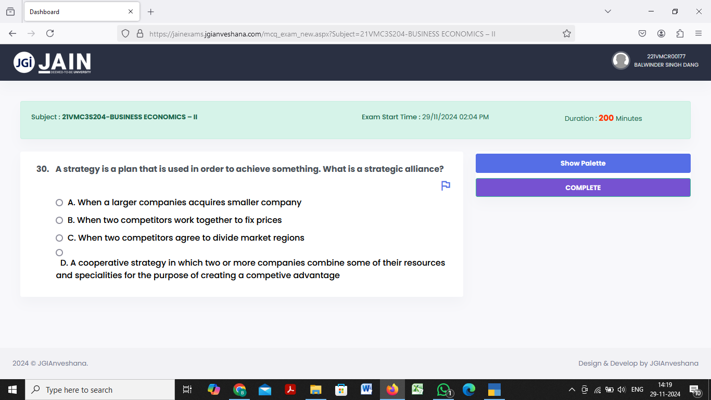Screen dimensions: 711x400
Task: Click the shield tracking protection icon
Action: click(125, 33)
